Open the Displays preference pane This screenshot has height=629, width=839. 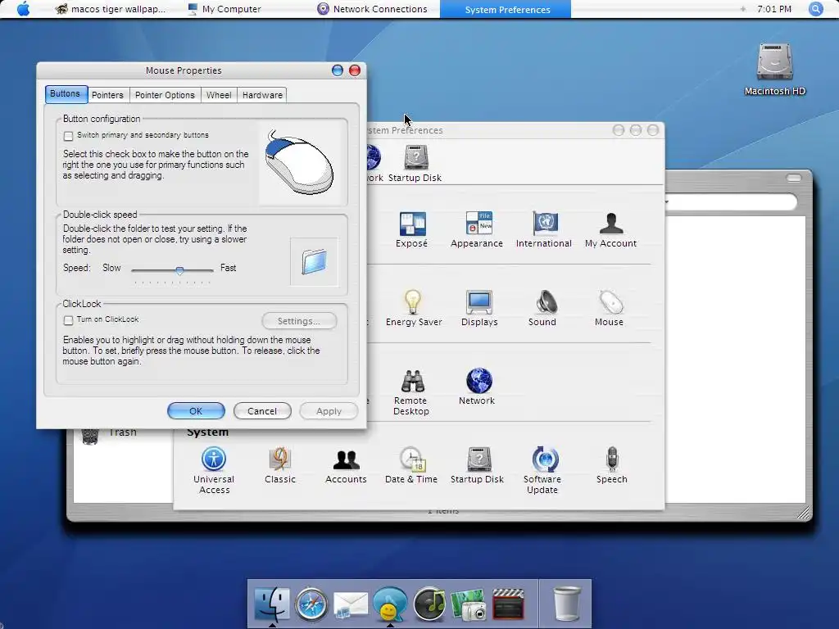click(479, 308)
